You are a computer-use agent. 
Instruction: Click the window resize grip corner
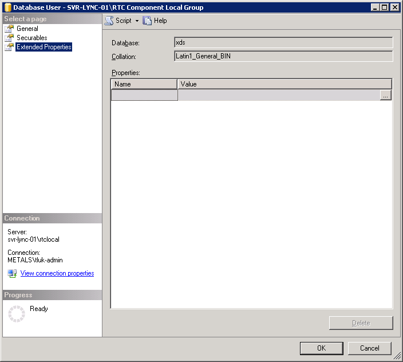click(397, 356)
